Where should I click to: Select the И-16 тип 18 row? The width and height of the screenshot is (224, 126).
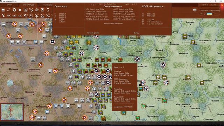(148, 14)
